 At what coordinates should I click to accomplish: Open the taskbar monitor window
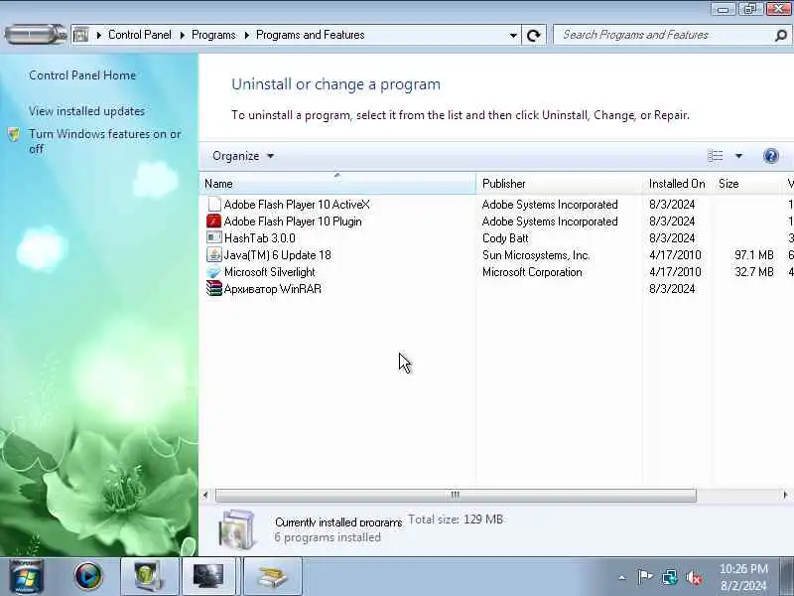(208, 577)
